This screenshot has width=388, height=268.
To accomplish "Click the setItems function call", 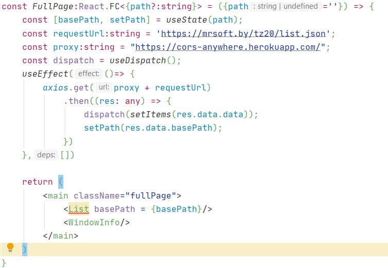I will point(150,114).
